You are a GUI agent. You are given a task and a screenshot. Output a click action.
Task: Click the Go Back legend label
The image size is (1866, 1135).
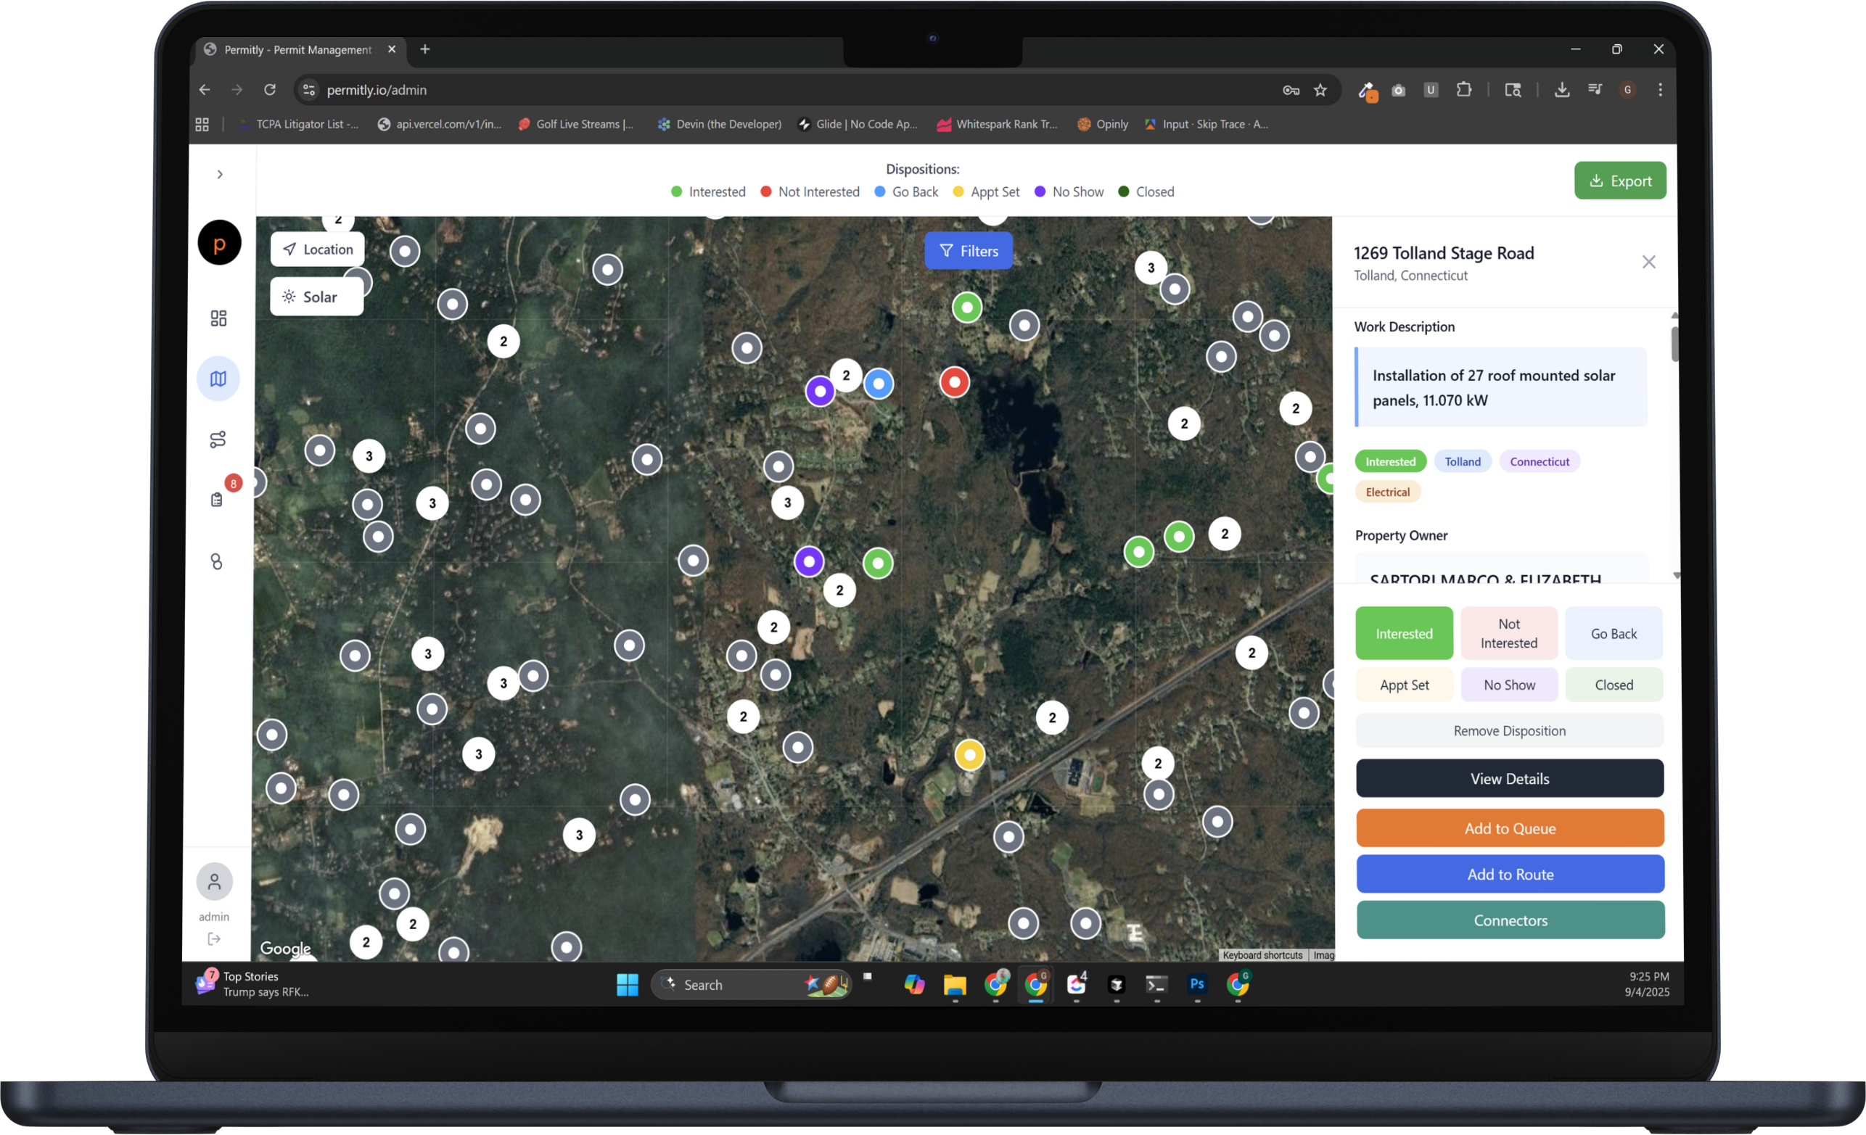click(915, 191)
